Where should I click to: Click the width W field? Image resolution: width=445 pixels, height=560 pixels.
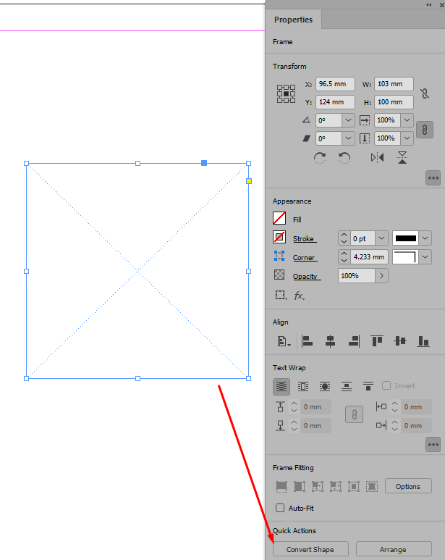[394, 84]
